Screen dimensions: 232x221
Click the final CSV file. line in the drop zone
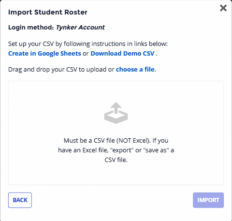pos(116,160)
